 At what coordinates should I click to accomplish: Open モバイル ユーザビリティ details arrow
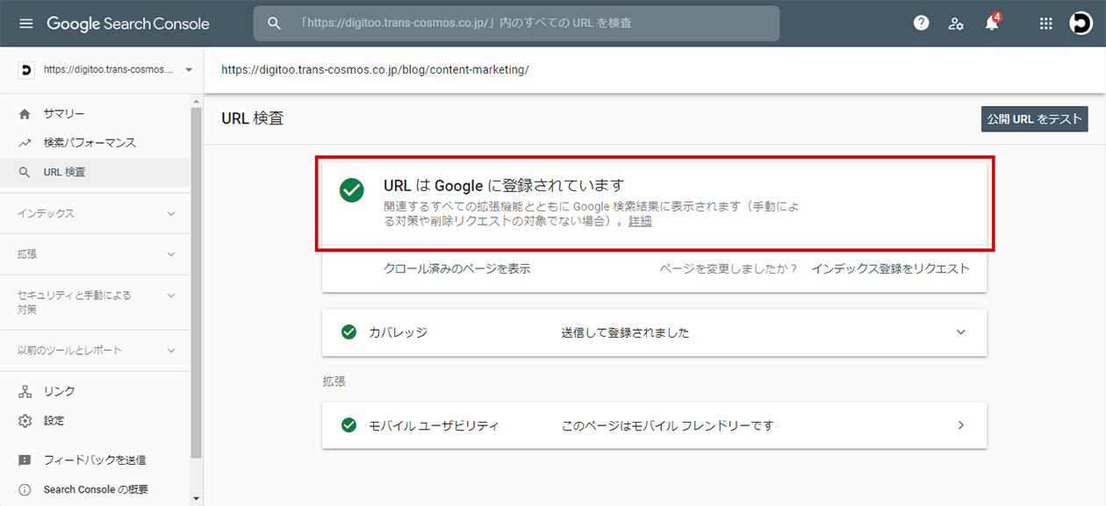960,425
